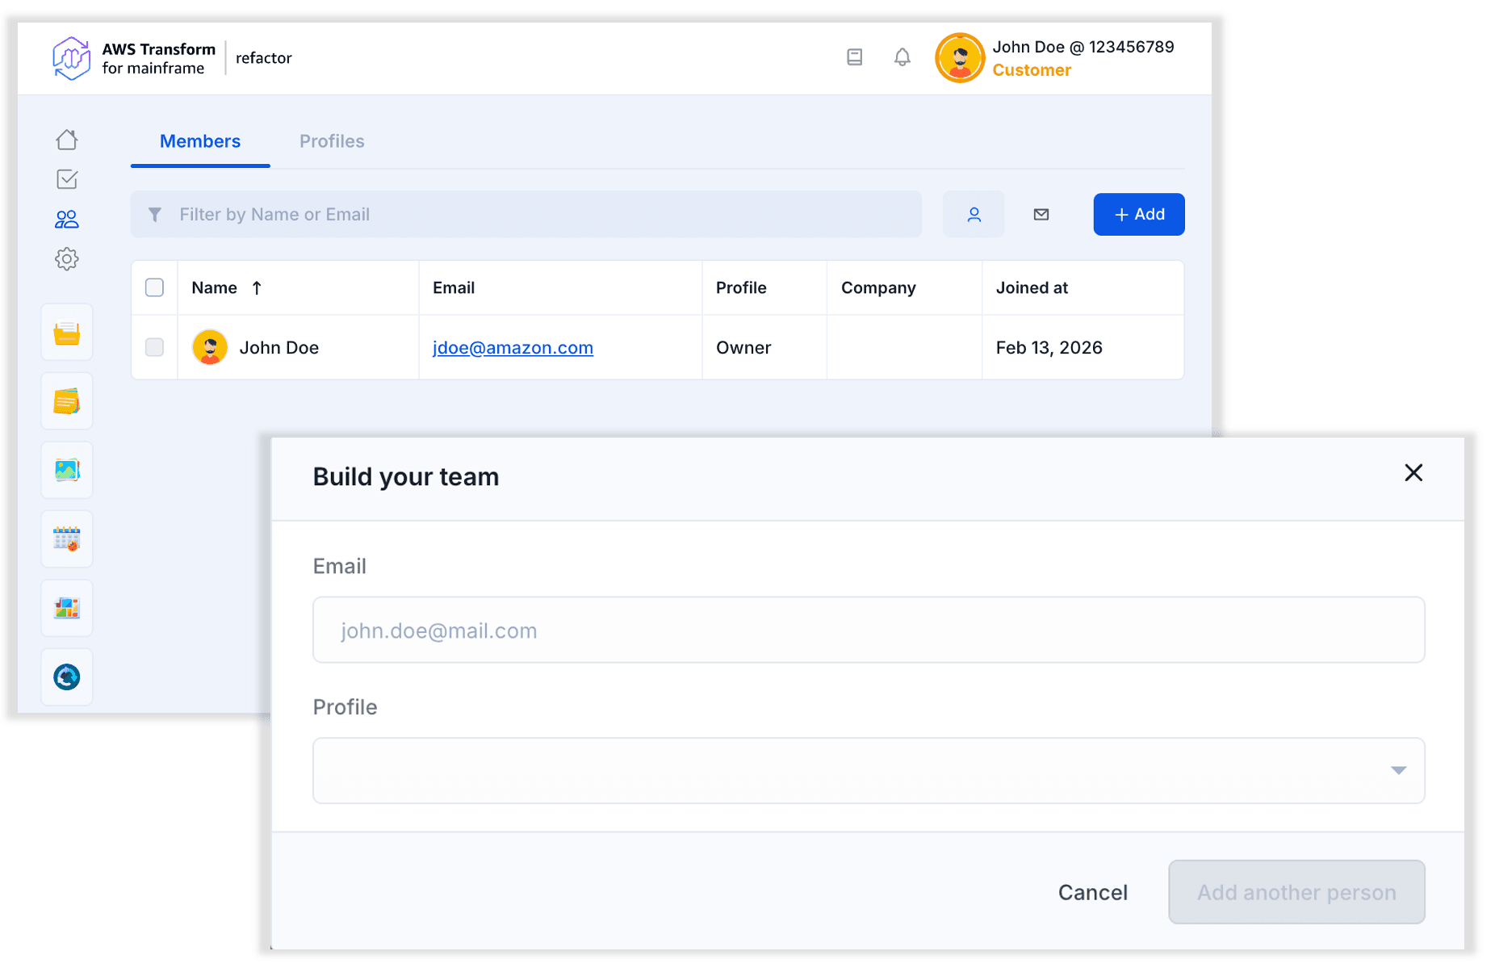The image size is (1495, 972).
Task: Check the select-all checkbox in table header
Action: point(154,287)
